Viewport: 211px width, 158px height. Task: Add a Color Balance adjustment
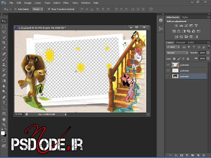pyautogui.click(x=179, y=31)
